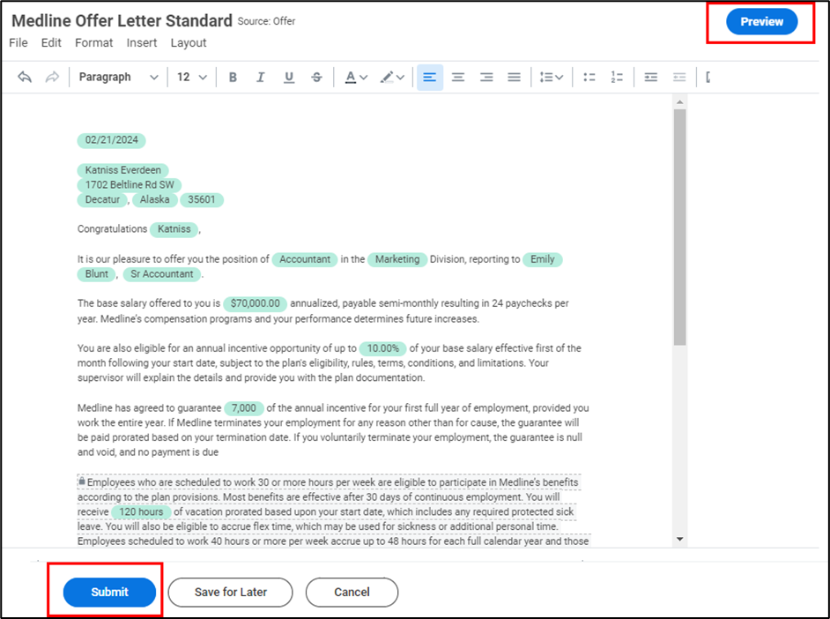
Task: Apply strikethrough formatting
Action: click(x=317, y=78)
